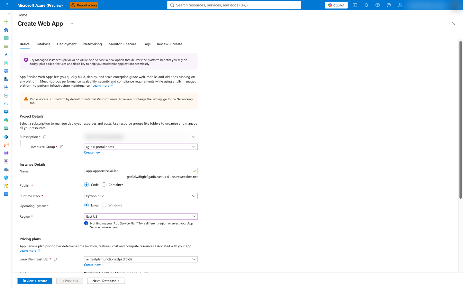Open the feedback icon in the top bar
The width and height of the screenshot is (463, 289).
tap(400, 5)
